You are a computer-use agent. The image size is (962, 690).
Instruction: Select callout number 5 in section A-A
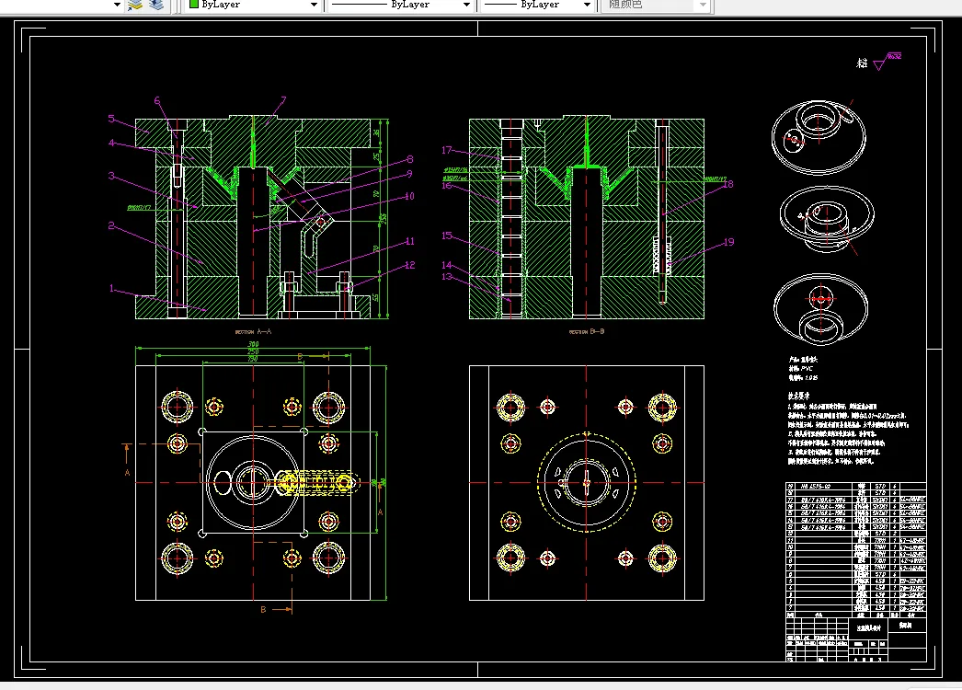pos(111,119)
